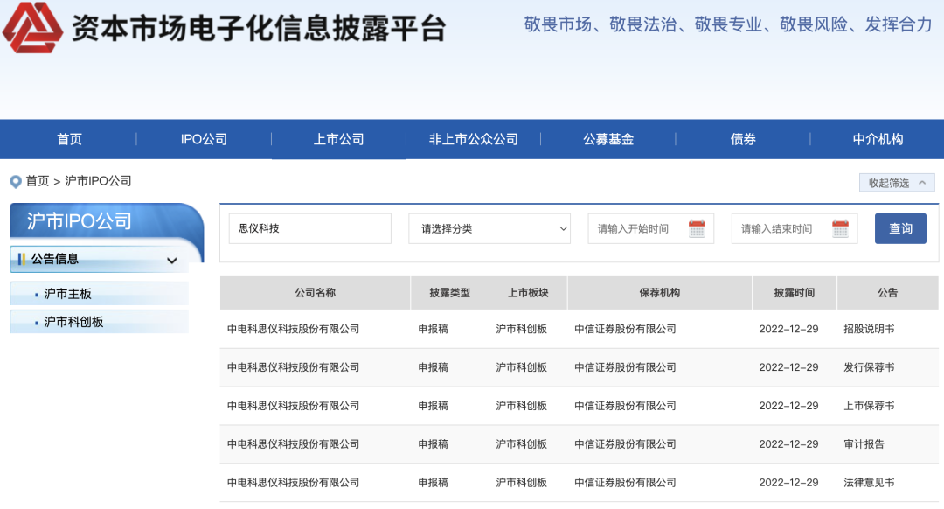The height and width of the screenshot is (509, 944).
Task: Click 首页 link in breadcrumb
Action: coord(38,181)
